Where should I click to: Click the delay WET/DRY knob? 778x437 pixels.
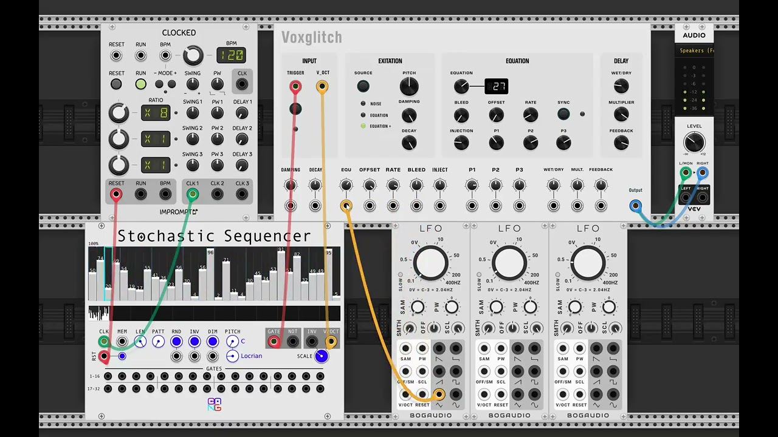pyautogui.click(x=621, y=87)
